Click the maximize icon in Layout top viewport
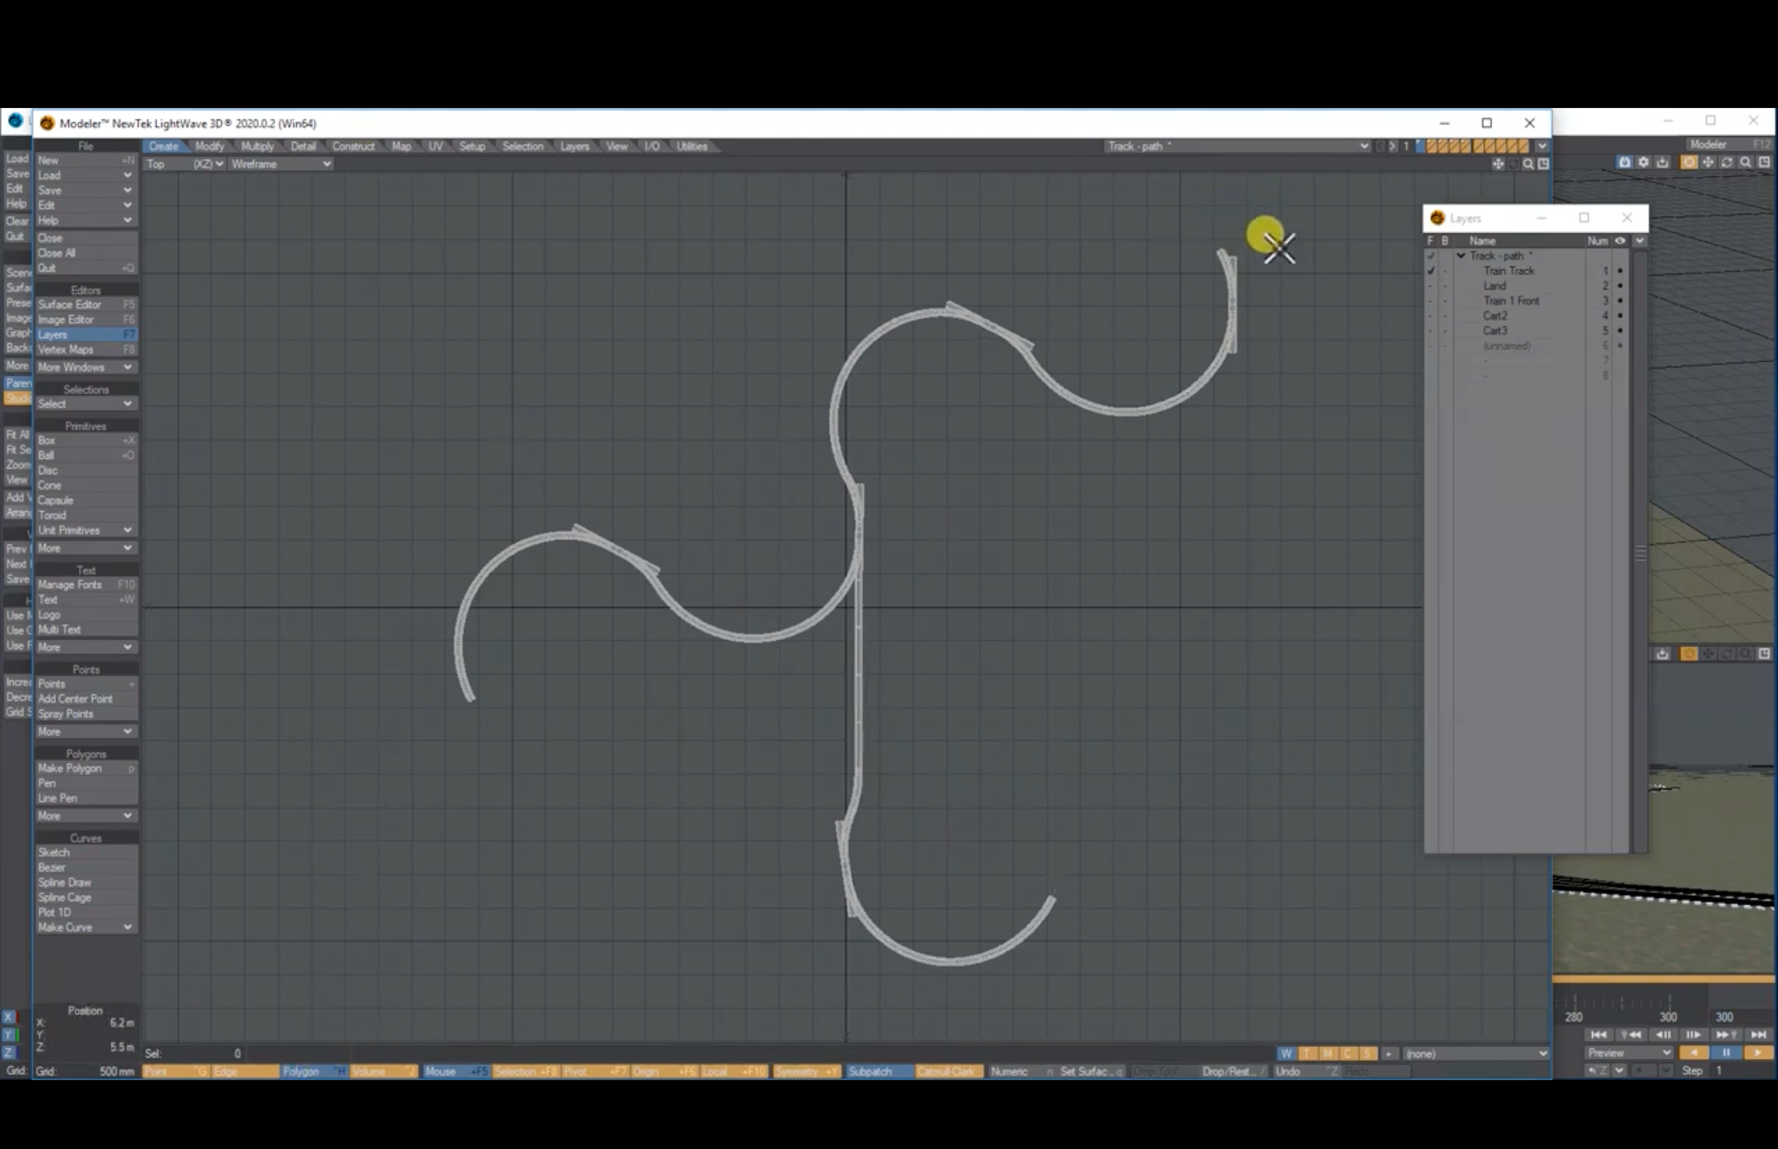1778x1149 pixels. pos(1764,162)
